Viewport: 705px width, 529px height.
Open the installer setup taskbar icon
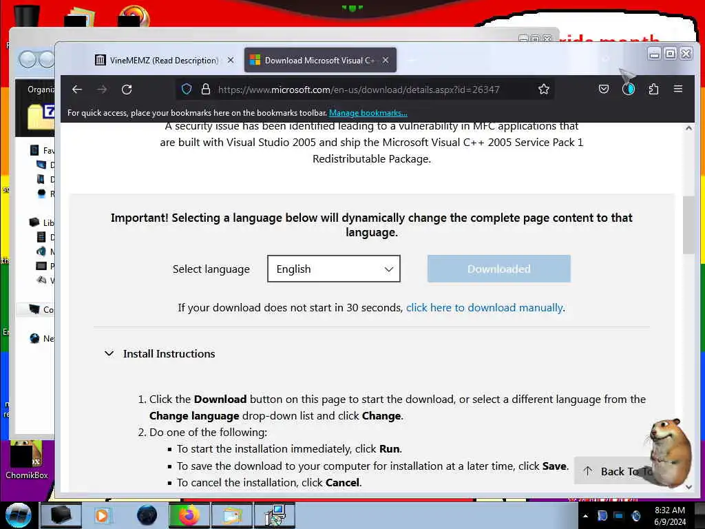point(274,515)
